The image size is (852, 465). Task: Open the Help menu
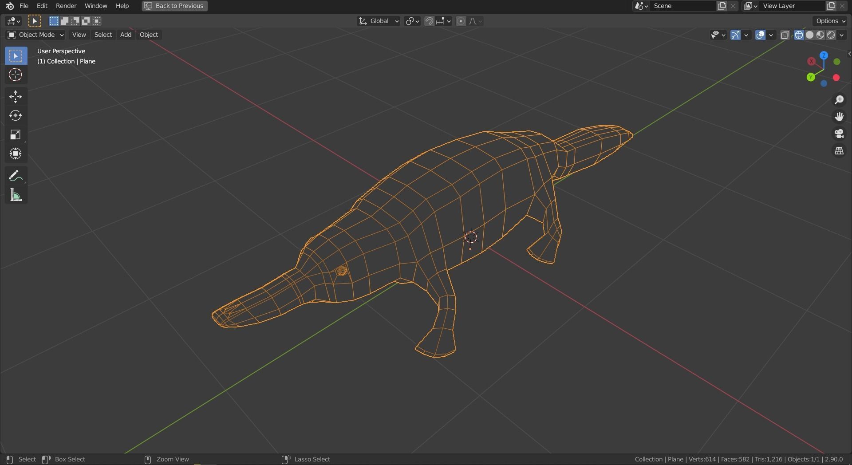pos(122,6)
